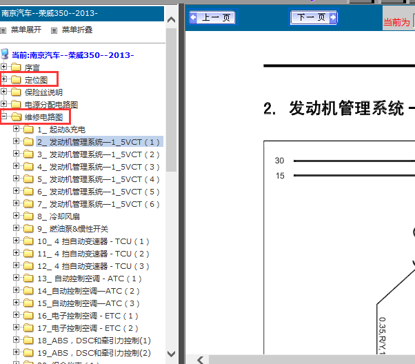Expand the 18_ABS,DSC和牵引力控制(1) node
Screen dimensions: 415x364
[x=16, y=340]
